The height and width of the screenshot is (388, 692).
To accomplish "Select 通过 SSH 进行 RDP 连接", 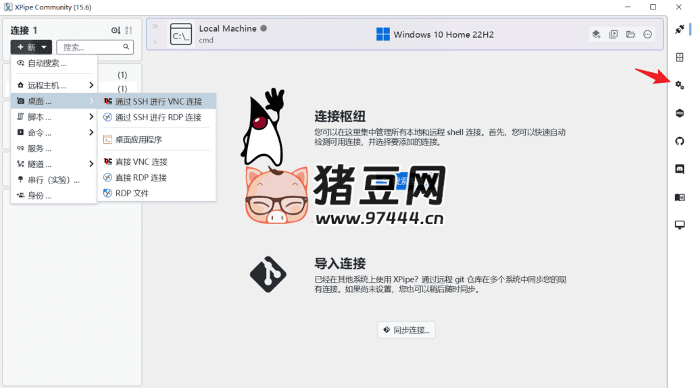I will pos(157,117).
